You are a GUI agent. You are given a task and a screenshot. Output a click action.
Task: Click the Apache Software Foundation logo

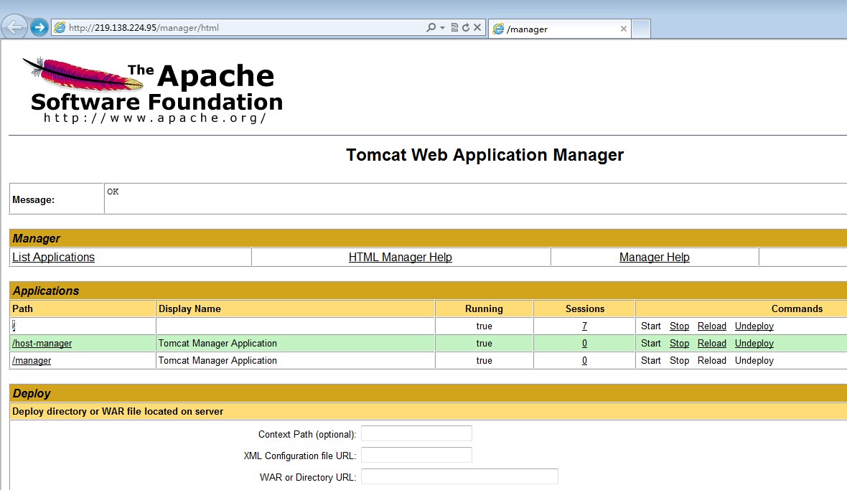pos(153,90)
